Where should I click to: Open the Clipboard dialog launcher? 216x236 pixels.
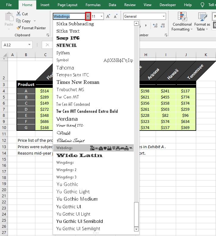point(48,35)
